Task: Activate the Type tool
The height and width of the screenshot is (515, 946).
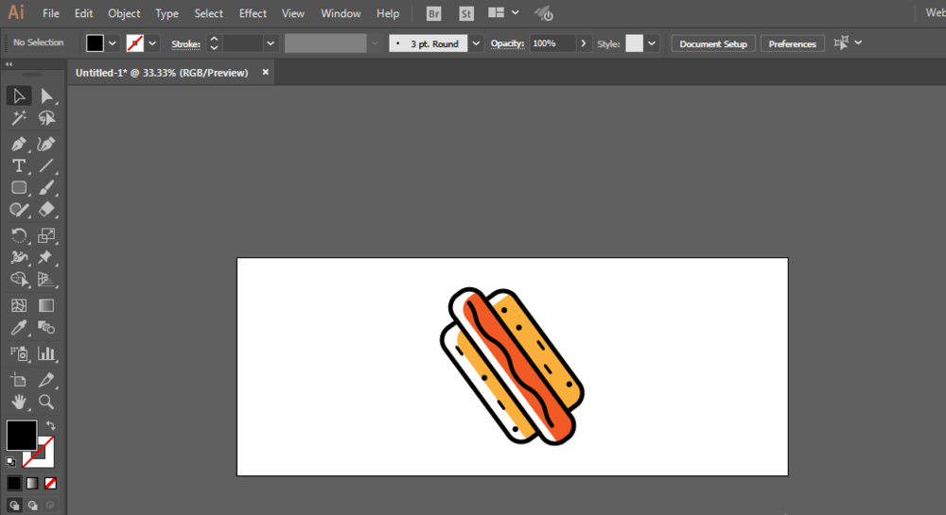Action: (18, 165)
